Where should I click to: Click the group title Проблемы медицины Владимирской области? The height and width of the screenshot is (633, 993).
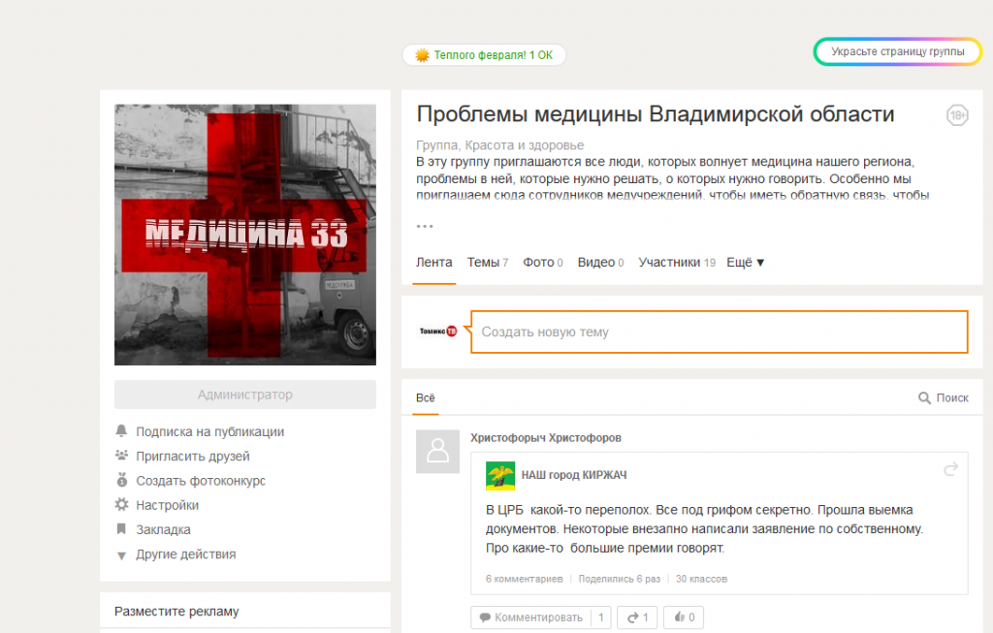tap(656, 114)
